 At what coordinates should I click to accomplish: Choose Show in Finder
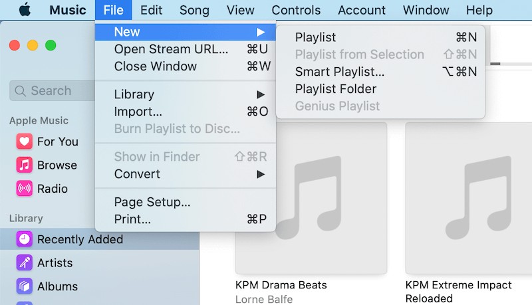pos(186,157)
